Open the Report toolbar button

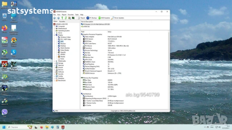pyautogui.click(x=82, y=18)
